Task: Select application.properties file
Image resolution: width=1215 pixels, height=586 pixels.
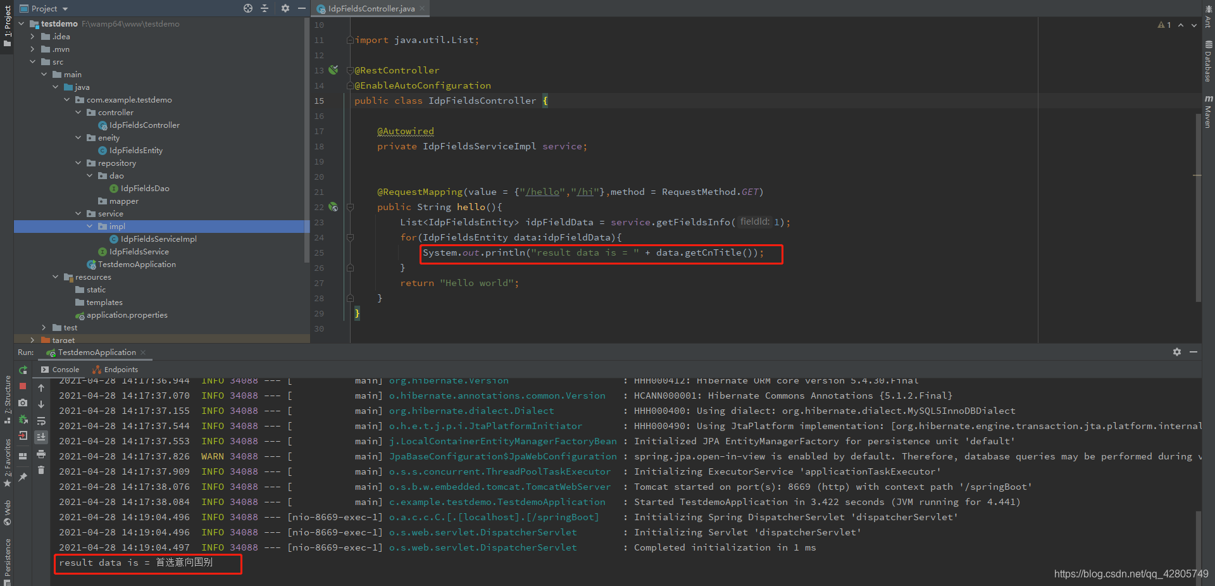Action: [127, 315]
